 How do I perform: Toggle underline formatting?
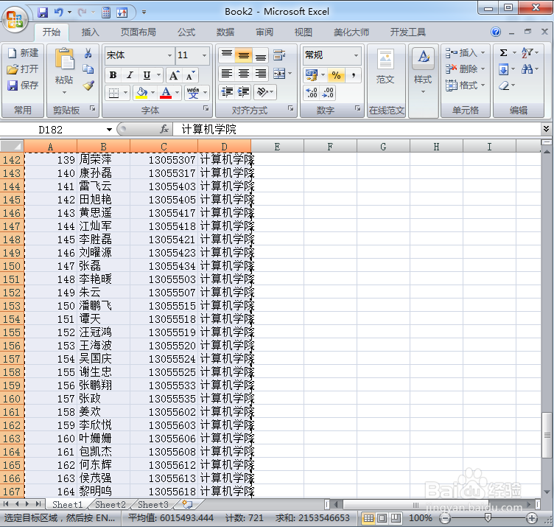pos(147,75)
